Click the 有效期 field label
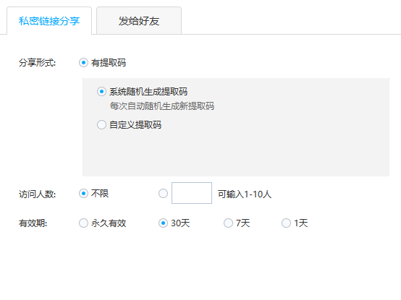The height and width of the screenshot is (300, 401). (x=33, y=223)
